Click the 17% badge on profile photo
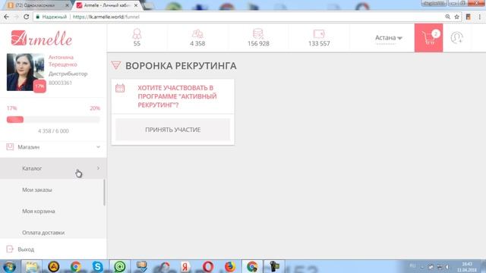Viewport: 486px width, 273px height. click(39, 86)
